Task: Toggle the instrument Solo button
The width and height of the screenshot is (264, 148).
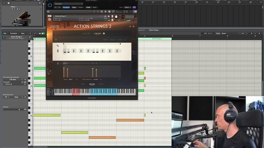Action: (112, 16)
